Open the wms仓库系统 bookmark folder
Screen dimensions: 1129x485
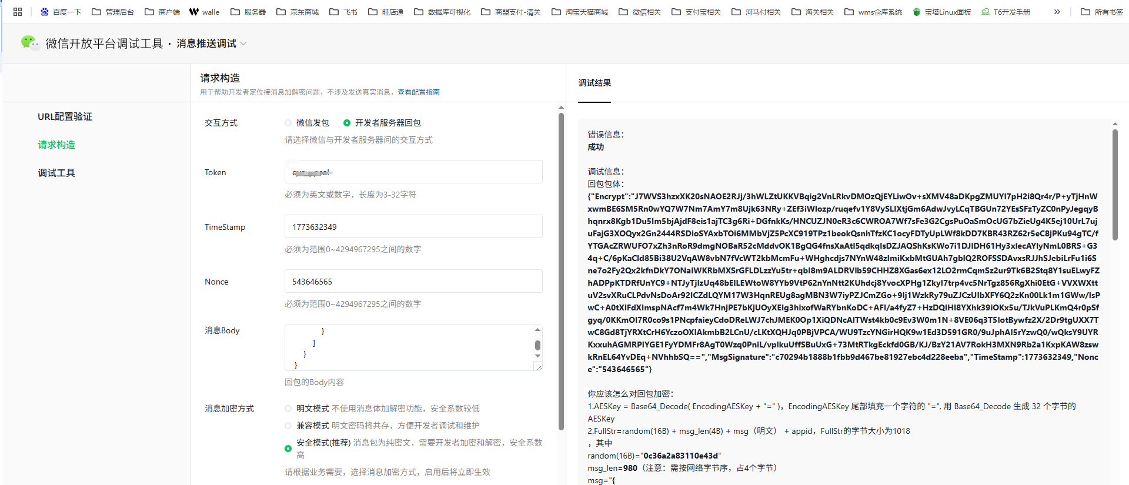(x=873, y=12)
